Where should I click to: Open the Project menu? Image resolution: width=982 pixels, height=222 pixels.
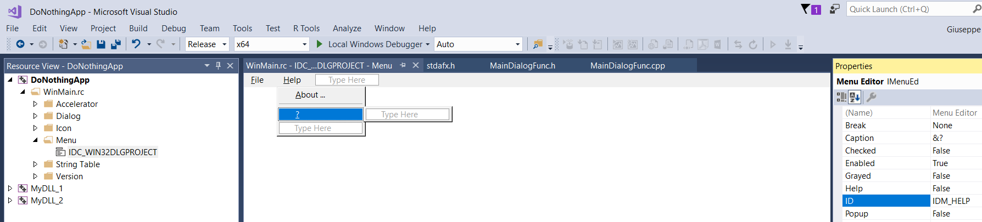click(103, 29)
